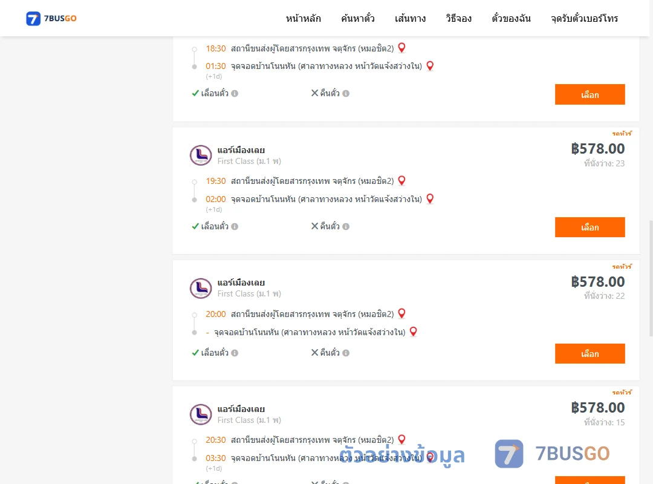
Task: Click map pin for 20:00 trip's arrival stop
Action: click(x=414, y=332)
